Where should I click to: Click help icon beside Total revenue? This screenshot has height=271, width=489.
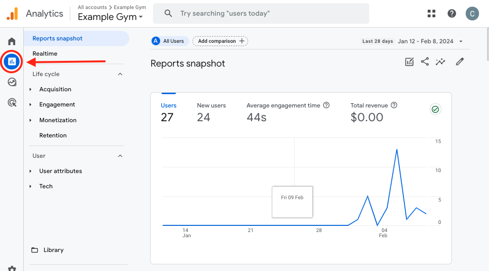394,105
